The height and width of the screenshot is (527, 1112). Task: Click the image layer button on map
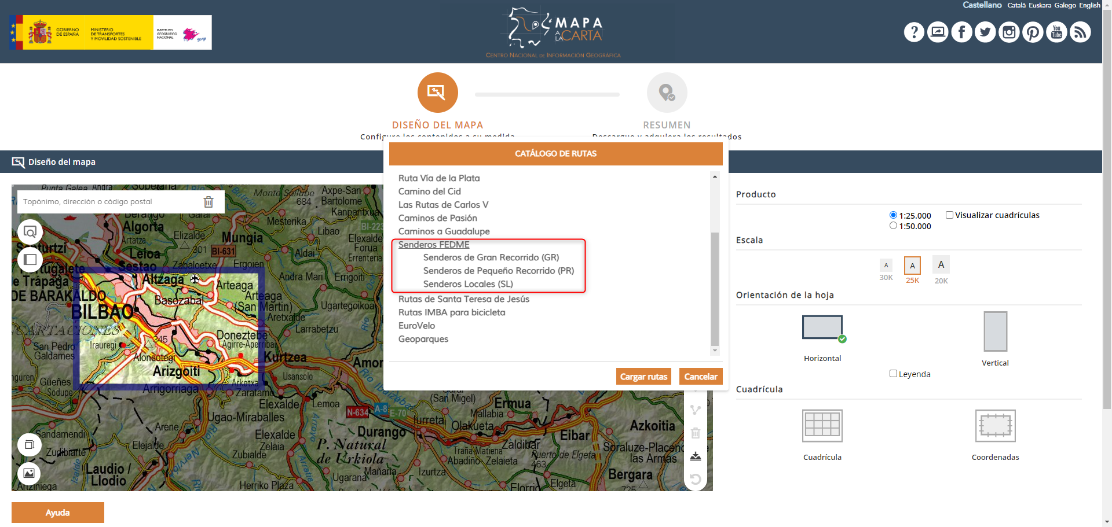[29, 473]
